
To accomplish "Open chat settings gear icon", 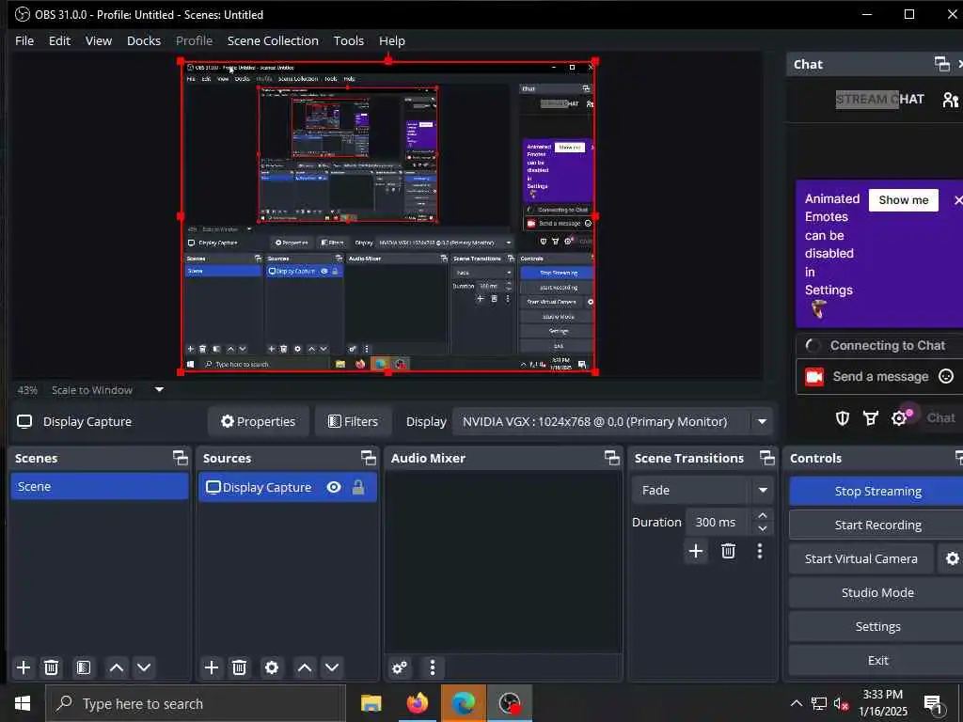I will (x=899, y=418).
